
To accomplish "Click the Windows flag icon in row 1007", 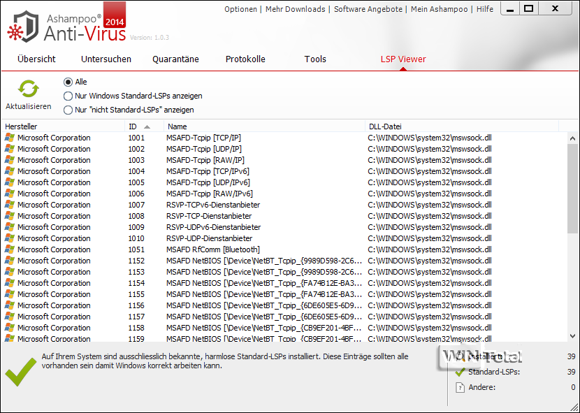I will (9, 205).
